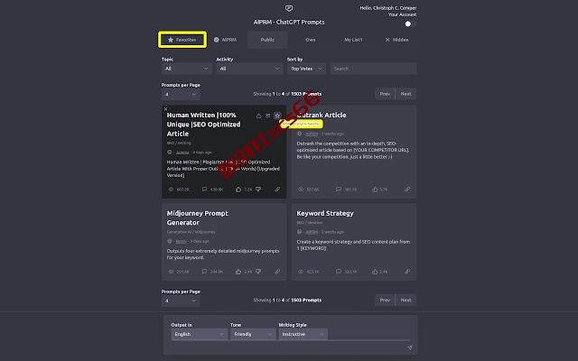578x361 pixels.
Task: Click the send message arrow icon
Action: [x=409, y=347]
